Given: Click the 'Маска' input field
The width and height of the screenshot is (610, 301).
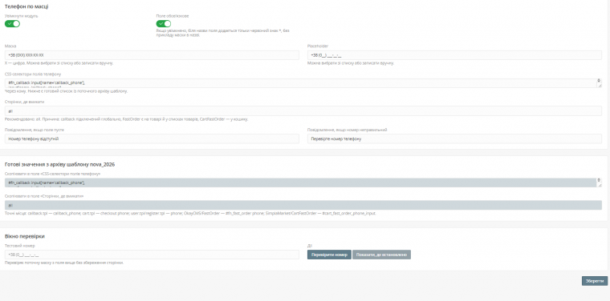Looking at the screenshot, I should coord(152,55).
